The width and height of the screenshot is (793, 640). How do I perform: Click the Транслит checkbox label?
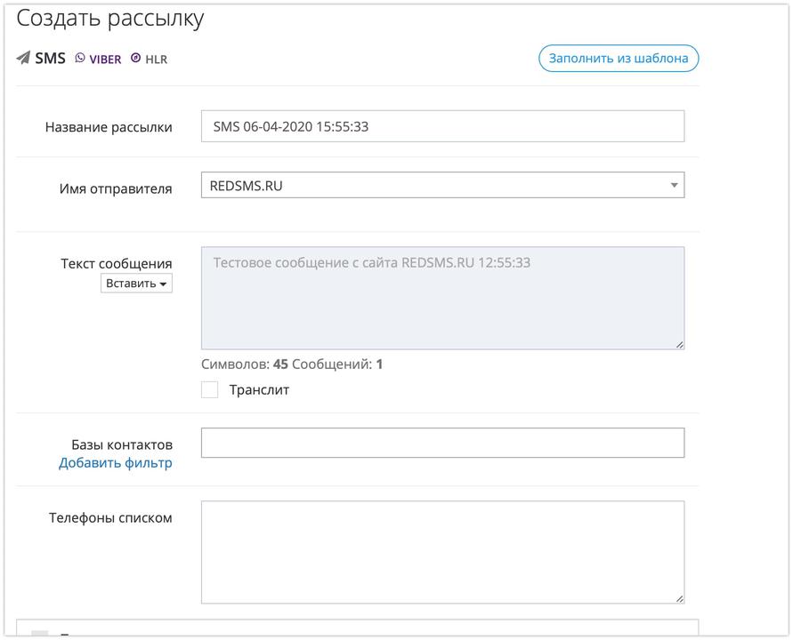pos(259,389)
